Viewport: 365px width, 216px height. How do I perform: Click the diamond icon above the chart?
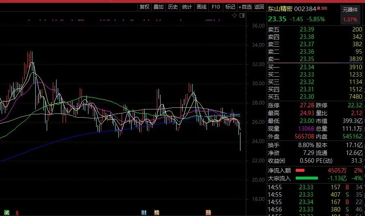coord(235,16)
